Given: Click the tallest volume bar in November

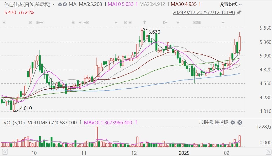Looking at the screenshot, I should coord(97,137).
